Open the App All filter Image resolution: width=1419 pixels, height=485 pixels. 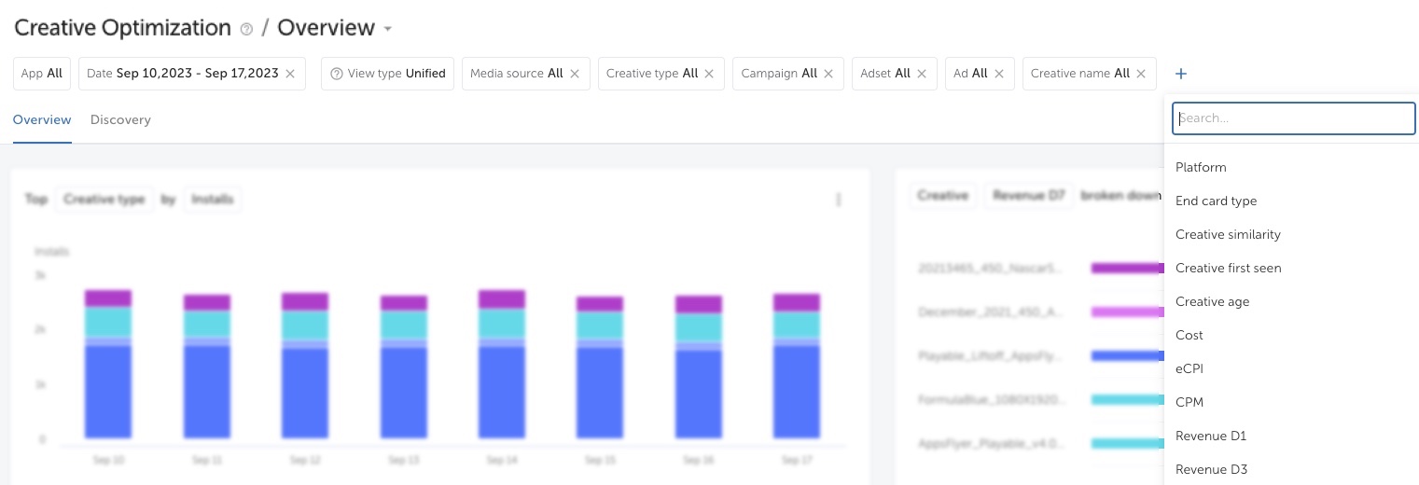point(42,74)
